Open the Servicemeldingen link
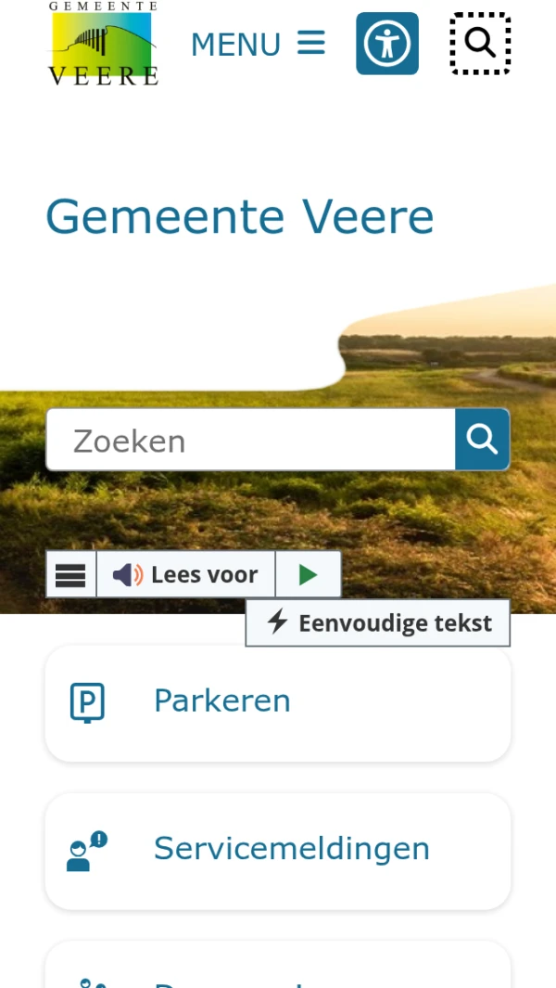The image size is (556, 988). point(278,852)
